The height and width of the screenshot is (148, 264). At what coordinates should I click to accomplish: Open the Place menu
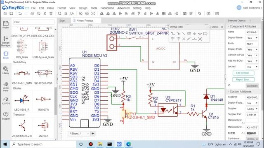coord(50,8)
